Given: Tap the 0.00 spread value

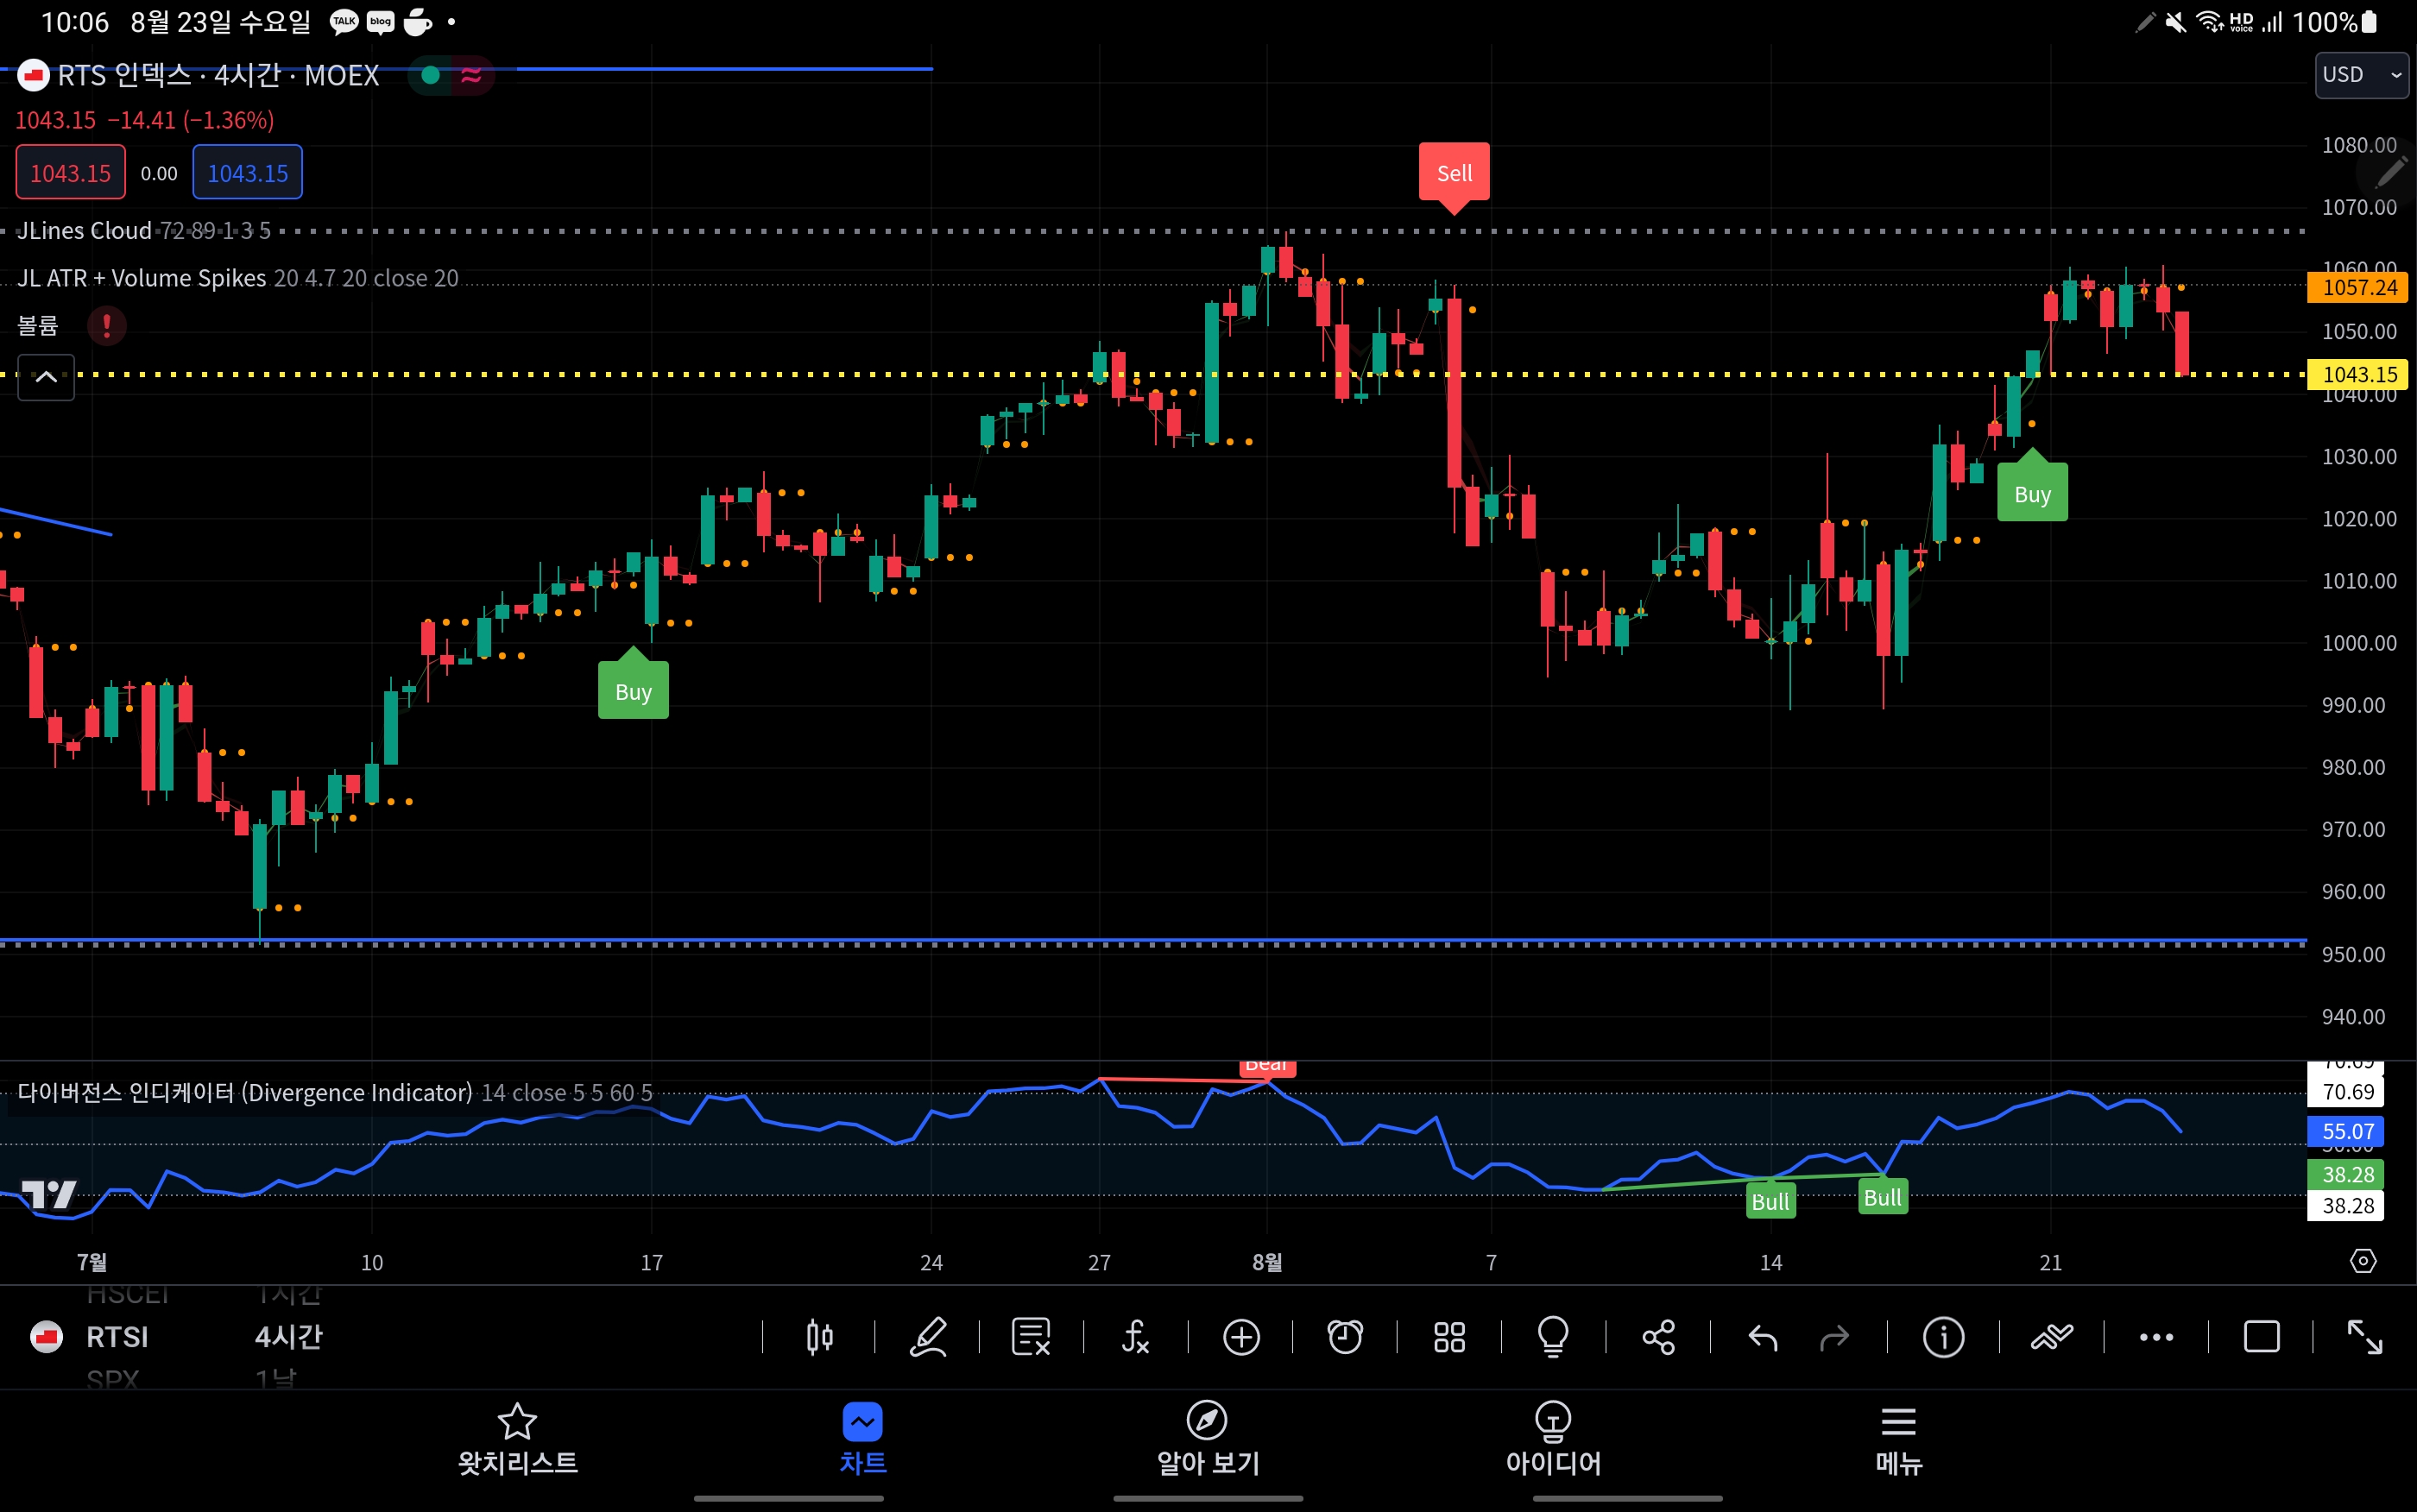Looking at the screenshot, I should pyautogui.click(x=159, y=173).
